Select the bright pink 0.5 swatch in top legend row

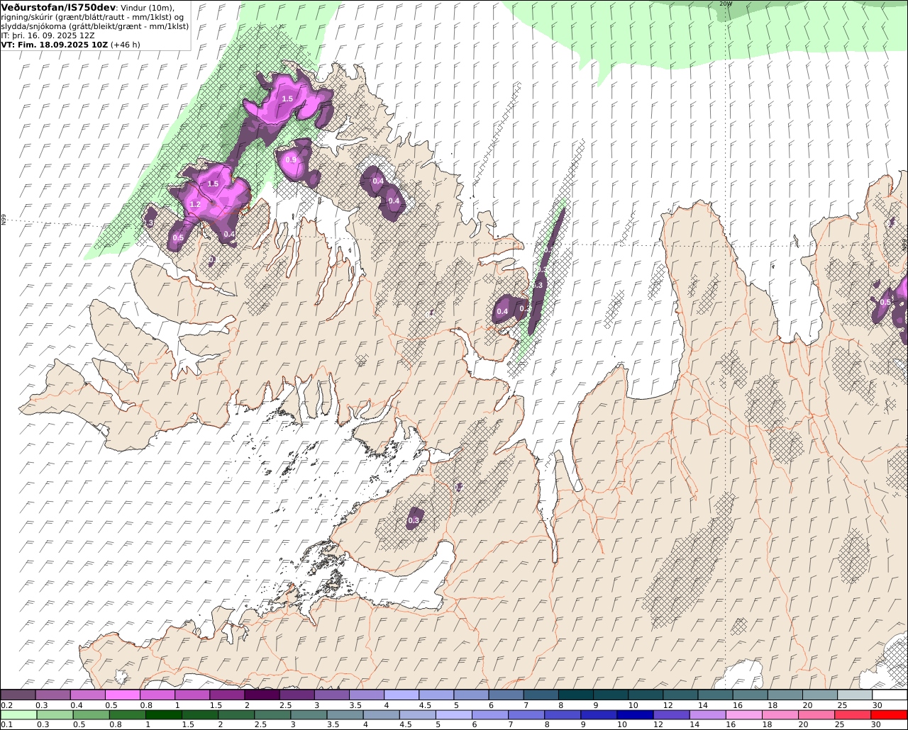tap(123, 695)
